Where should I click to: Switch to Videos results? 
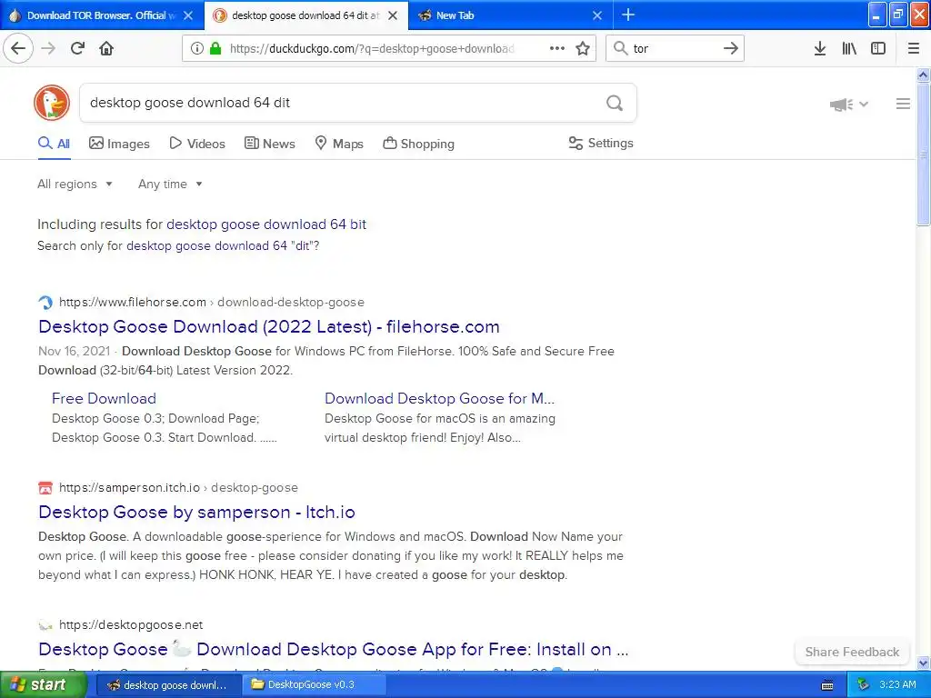197,144
